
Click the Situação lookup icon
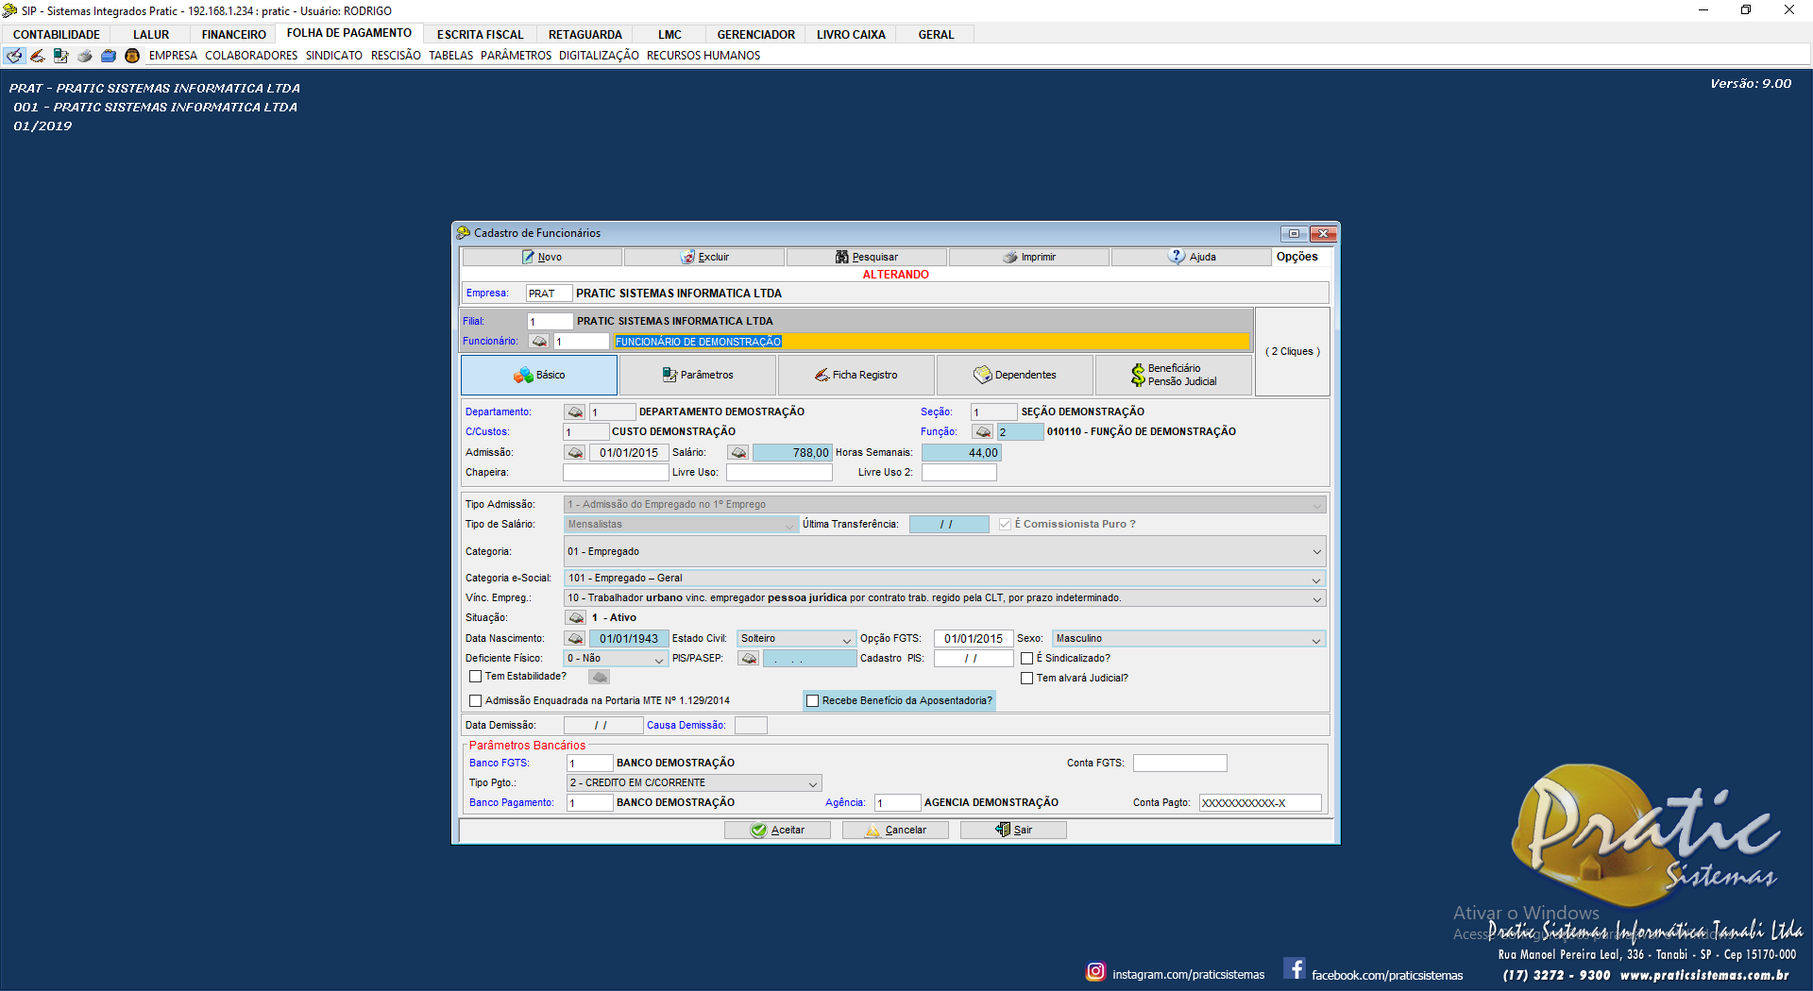point(575,618)
